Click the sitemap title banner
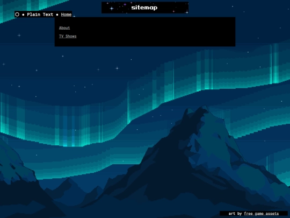290x218 pixels. click(x=145, y=8)
